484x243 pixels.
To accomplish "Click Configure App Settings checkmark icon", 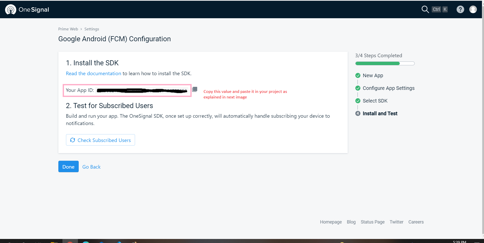I will click(x=358, y=88).
